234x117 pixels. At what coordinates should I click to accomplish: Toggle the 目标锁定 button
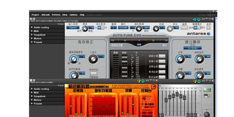point(93,73)
